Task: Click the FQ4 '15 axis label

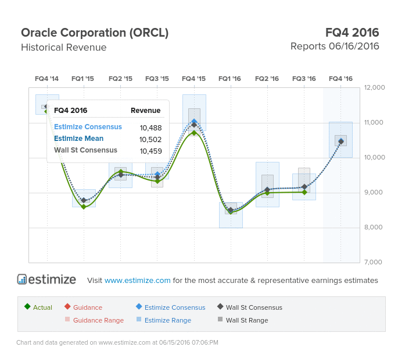Action: coord(193,79)
